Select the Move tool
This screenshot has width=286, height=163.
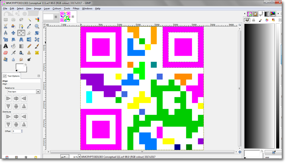tap(13, 33)
